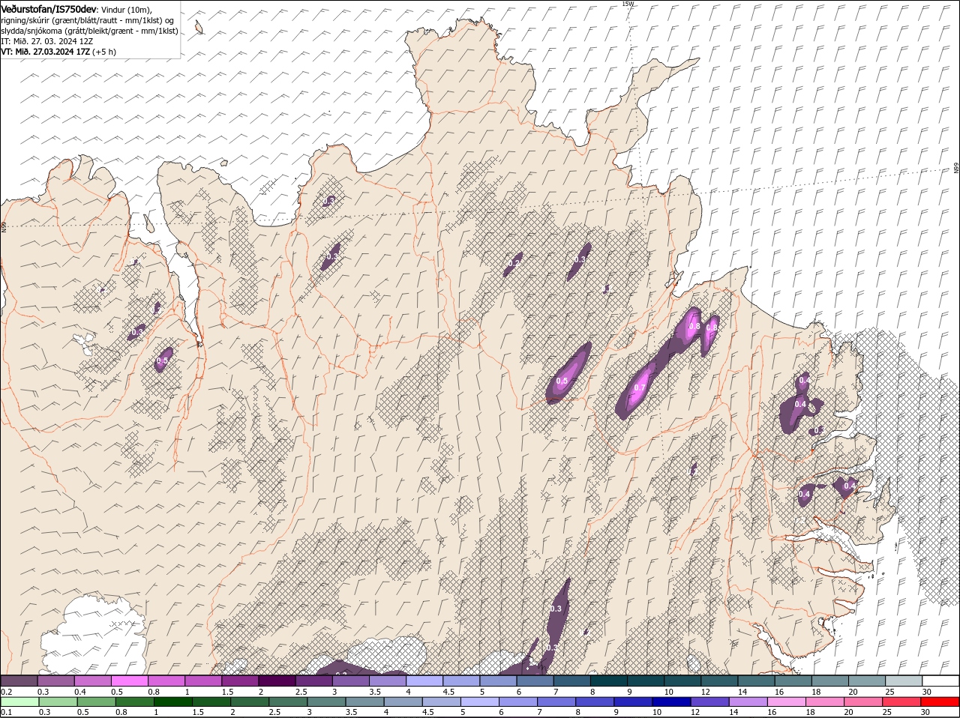This screenshot has height=718, width=960.
Task: Pick the white swatch after 30 in the top scale
Action: click(940, 681)
